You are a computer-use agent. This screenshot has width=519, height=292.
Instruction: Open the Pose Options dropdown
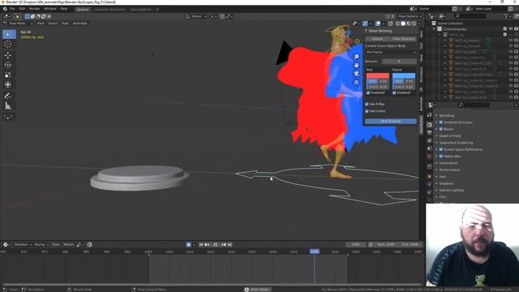click(x=410, y=16)
